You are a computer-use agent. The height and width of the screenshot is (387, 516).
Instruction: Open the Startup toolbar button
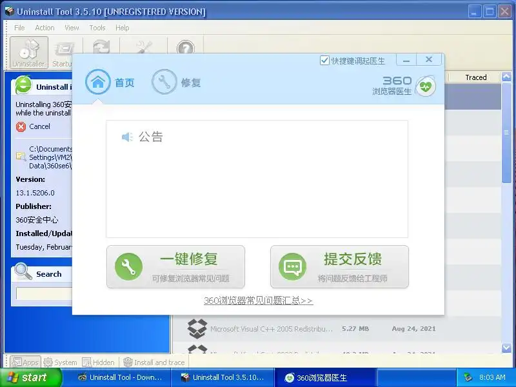[x=63, y=53]
